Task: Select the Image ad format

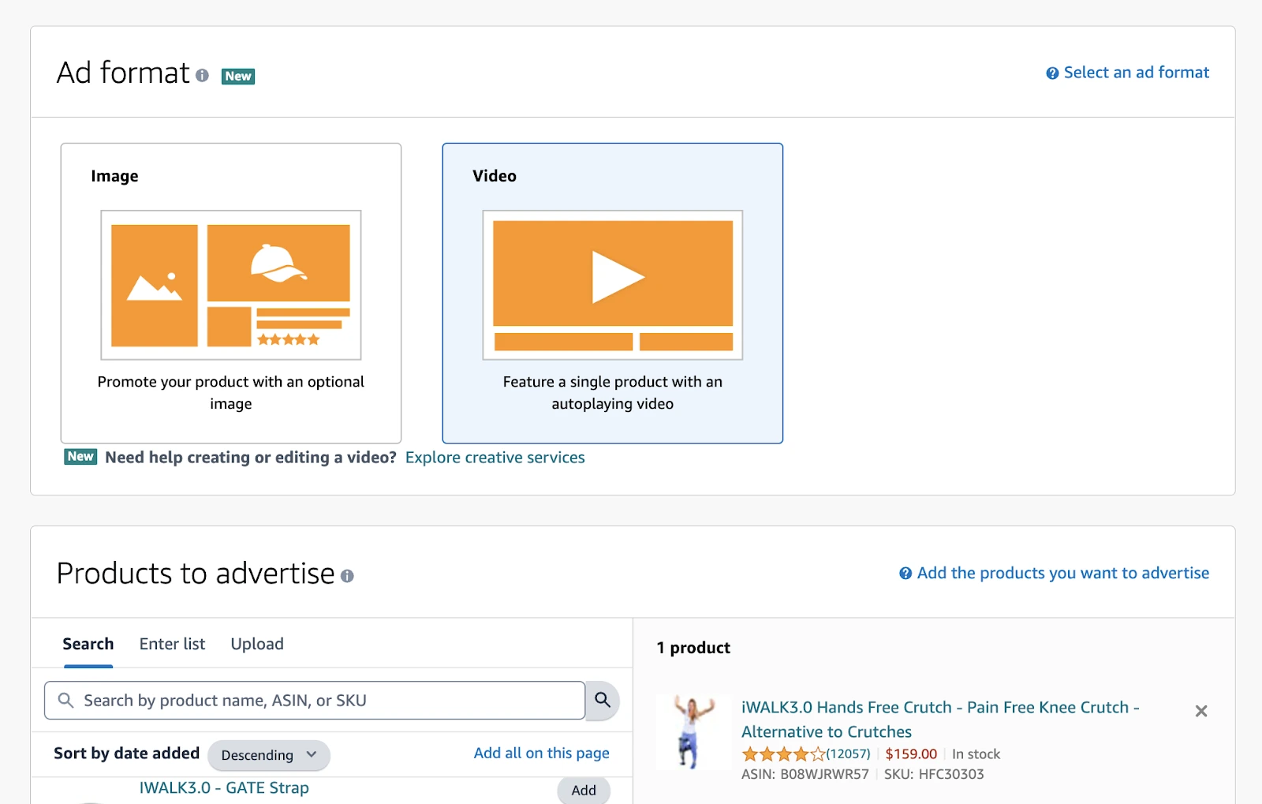Action: [230, 292]
